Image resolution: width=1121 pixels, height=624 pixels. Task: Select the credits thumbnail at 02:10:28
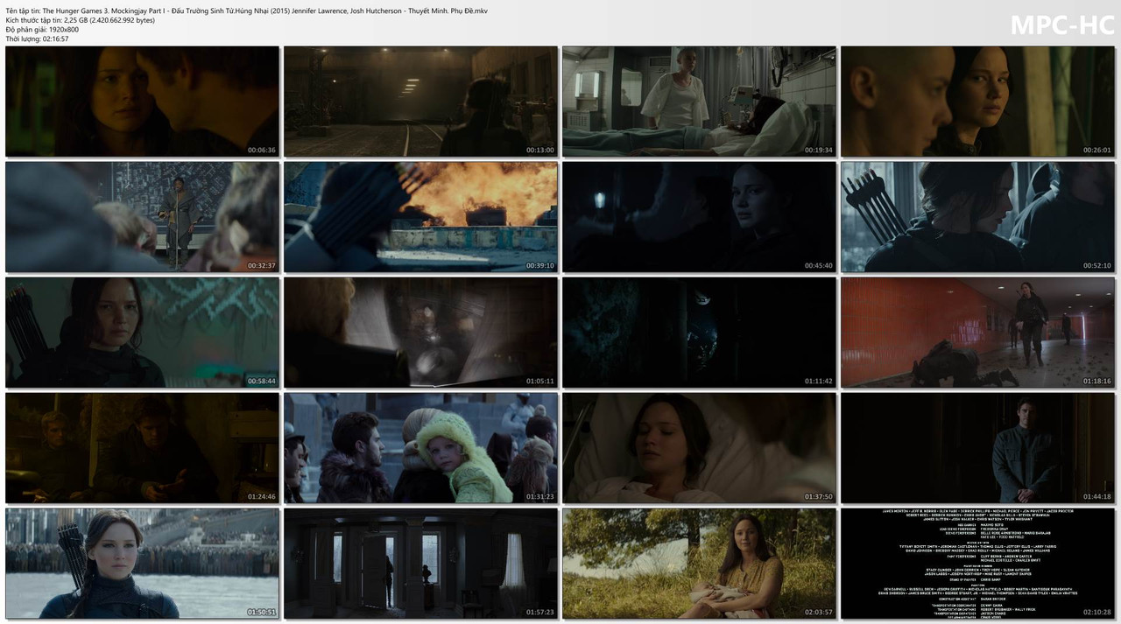click(978, 564)
